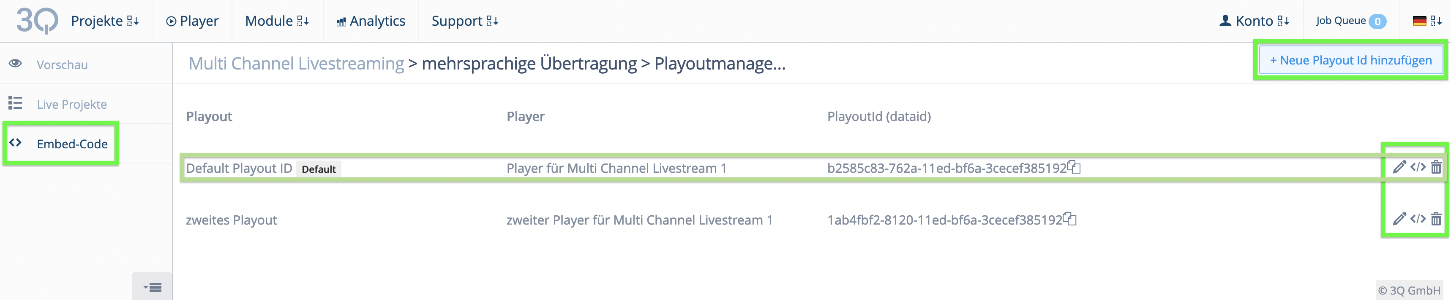The height and width of the screenshot is (300, 1451).
Task: Open the language selector with German flag
Action: click(x=1427, y=21)
